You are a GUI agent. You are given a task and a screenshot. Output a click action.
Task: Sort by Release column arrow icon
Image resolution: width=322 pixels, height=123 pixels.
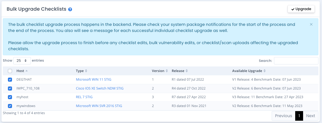click(x=187, y=71)
